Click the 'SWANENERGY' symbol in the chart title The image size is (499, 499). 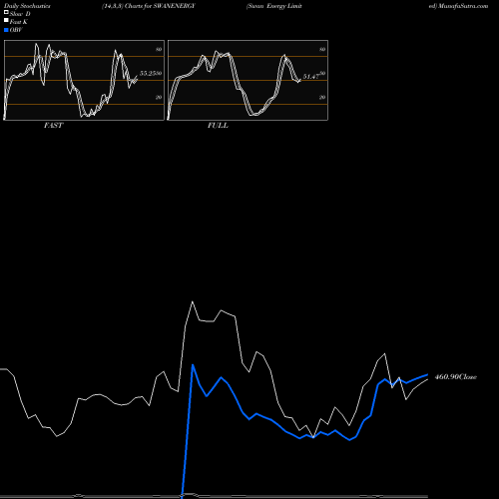click(175, 6)
